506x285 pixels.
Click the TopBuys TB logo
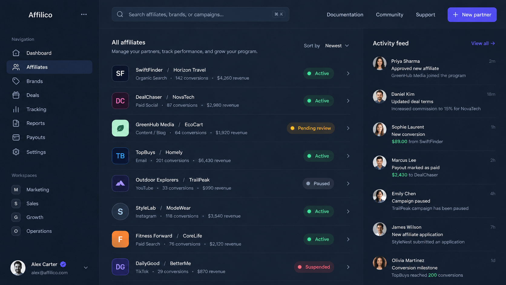coord(120,156)
